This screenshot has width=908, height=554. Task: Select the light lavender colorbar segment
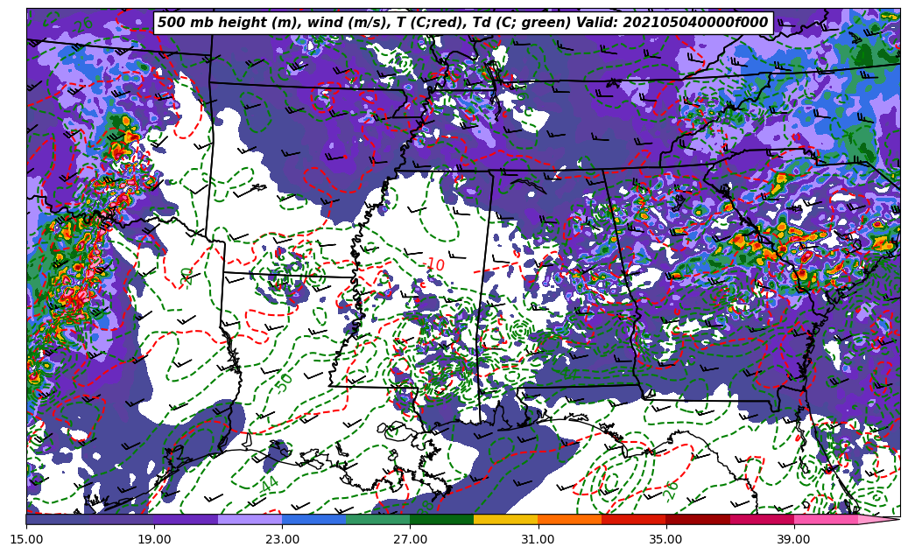[x=250, y=519]
